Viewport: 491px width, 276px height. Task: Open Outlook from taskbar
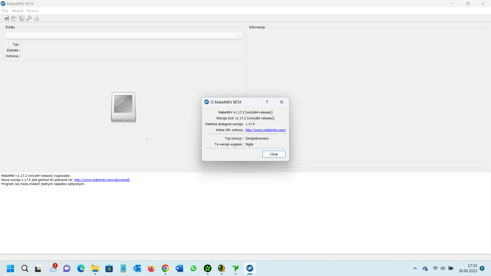[x=137, y=269]
